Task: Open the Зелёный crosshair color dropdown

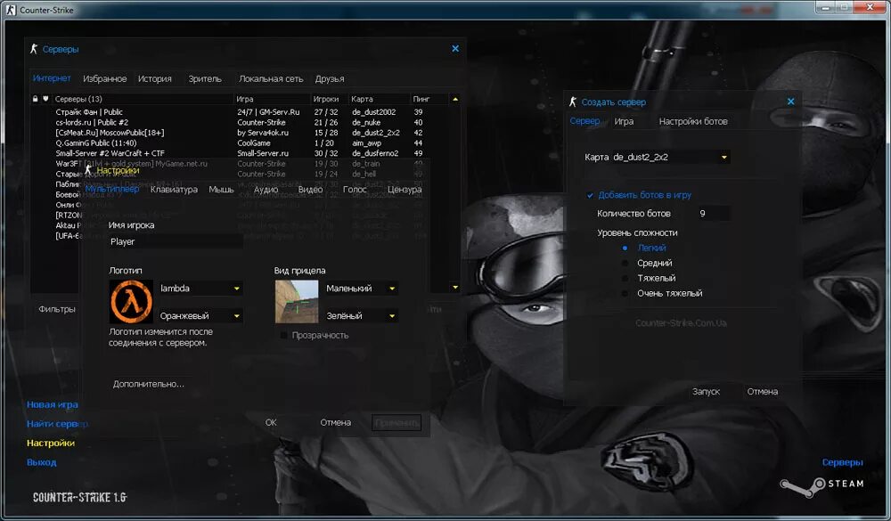Action: pyautogui.click(x=361, y=316)
